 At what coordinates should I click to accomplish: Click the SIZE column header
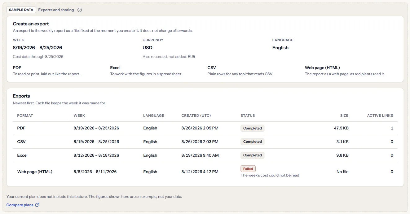[344, 116]
